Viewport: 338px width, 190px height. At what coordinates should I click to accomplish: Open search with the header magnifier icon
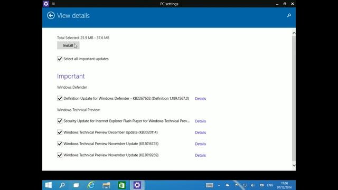tap(289, 15)
